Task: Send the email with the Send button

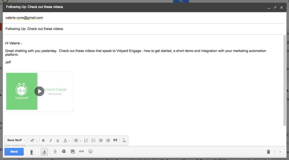Action: (x=14, y=151)
